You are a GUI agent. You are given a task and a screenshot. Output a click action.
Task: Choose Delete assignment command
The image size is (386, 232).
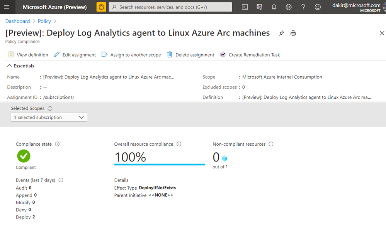[190, 55]
